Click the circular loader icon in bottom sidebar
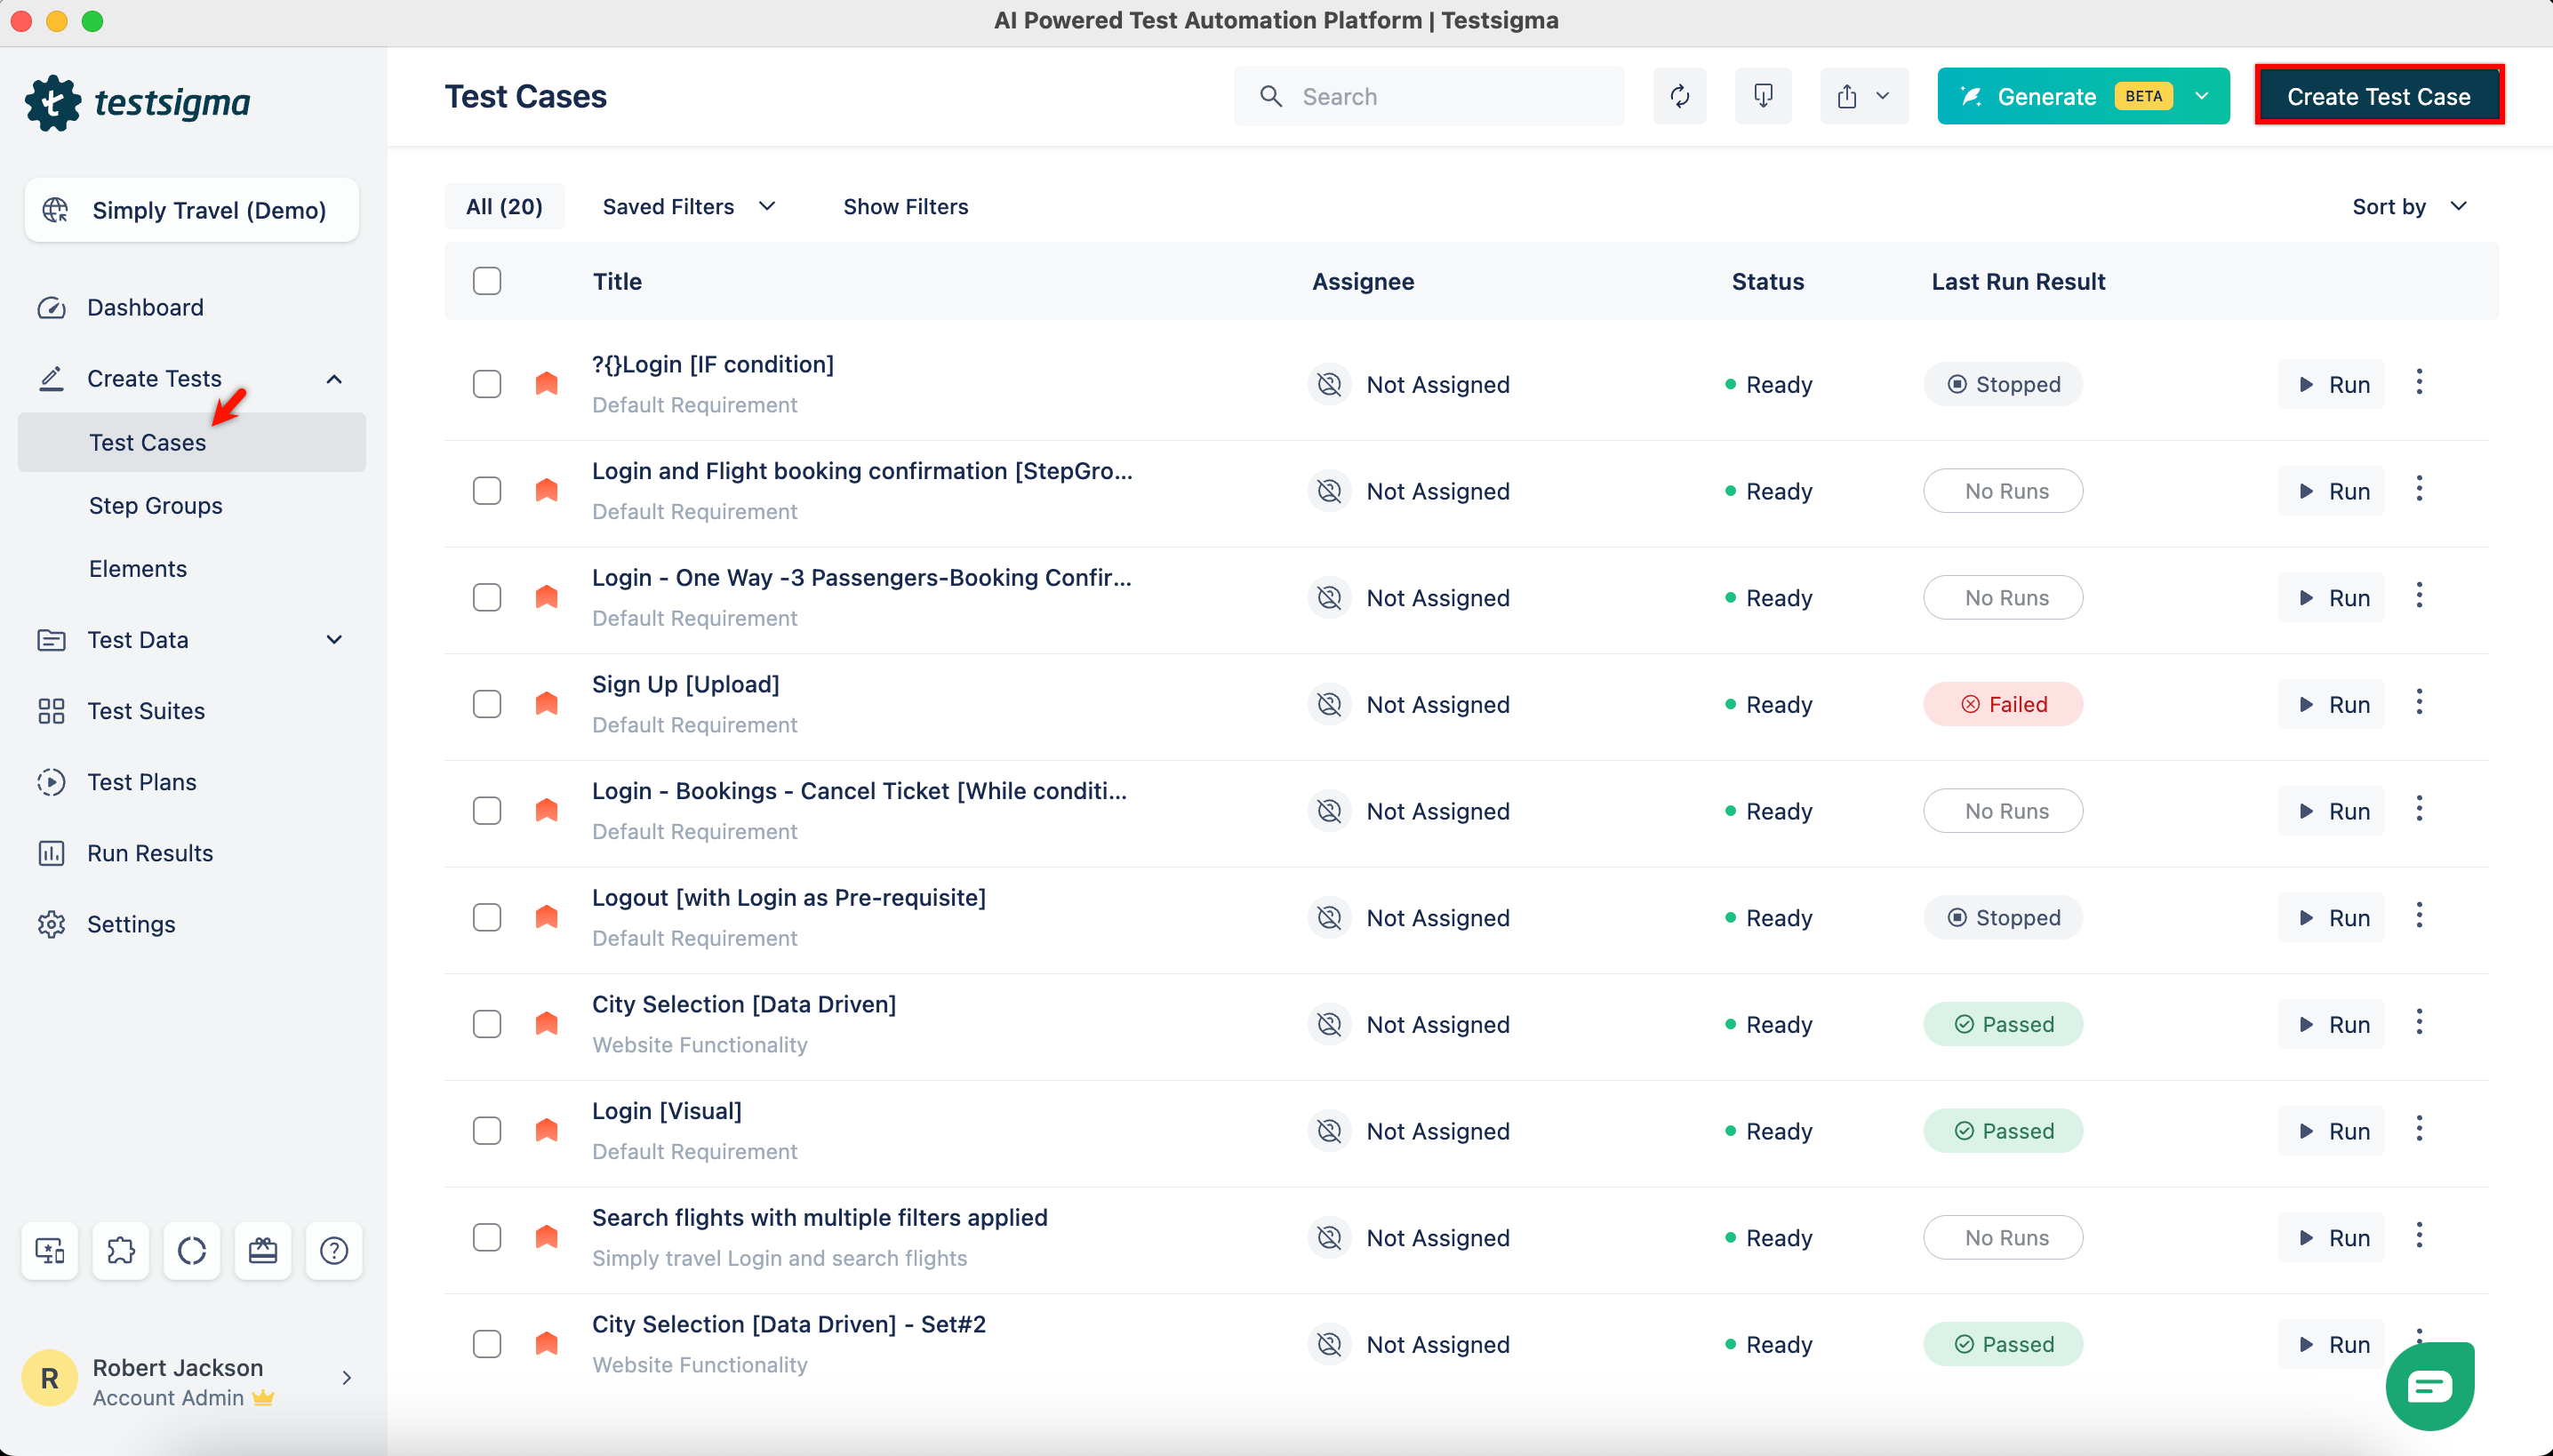Image resolution: width=2553 pixels, height=1456 pixels. 192,1250
